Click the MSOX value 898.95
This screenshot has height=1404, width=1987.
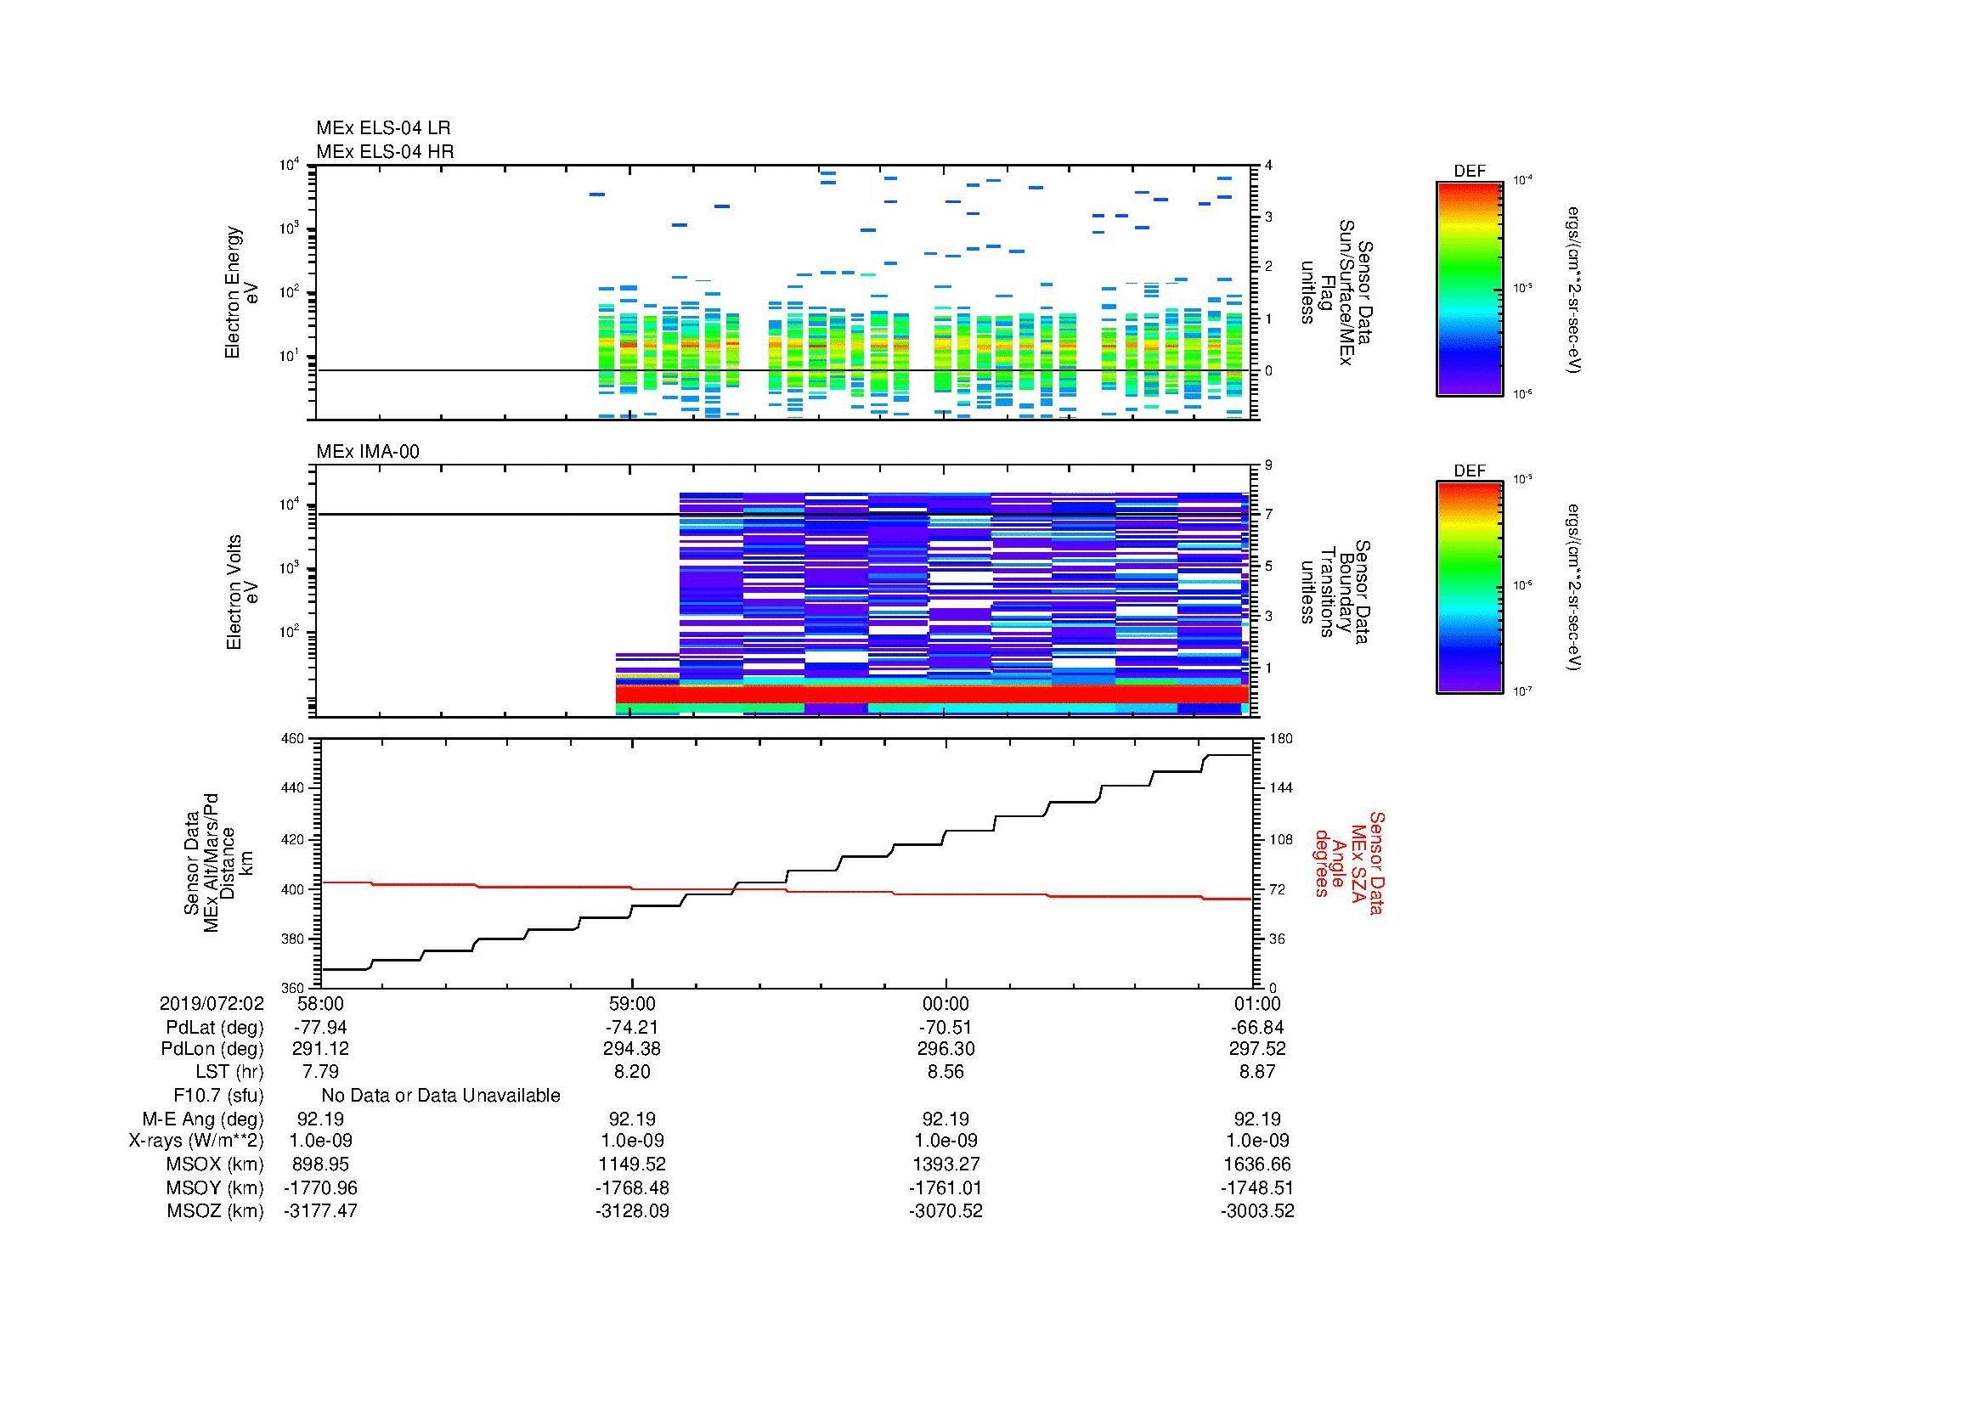[320, 1164]
